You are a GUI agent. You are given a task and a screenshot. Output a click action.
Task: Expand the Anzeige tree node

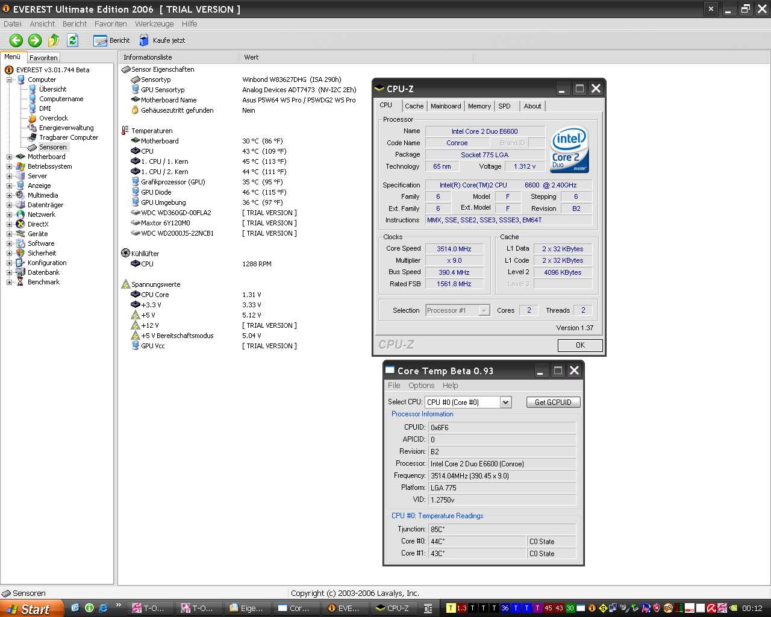pyautogui.click(x=10, y=186)
